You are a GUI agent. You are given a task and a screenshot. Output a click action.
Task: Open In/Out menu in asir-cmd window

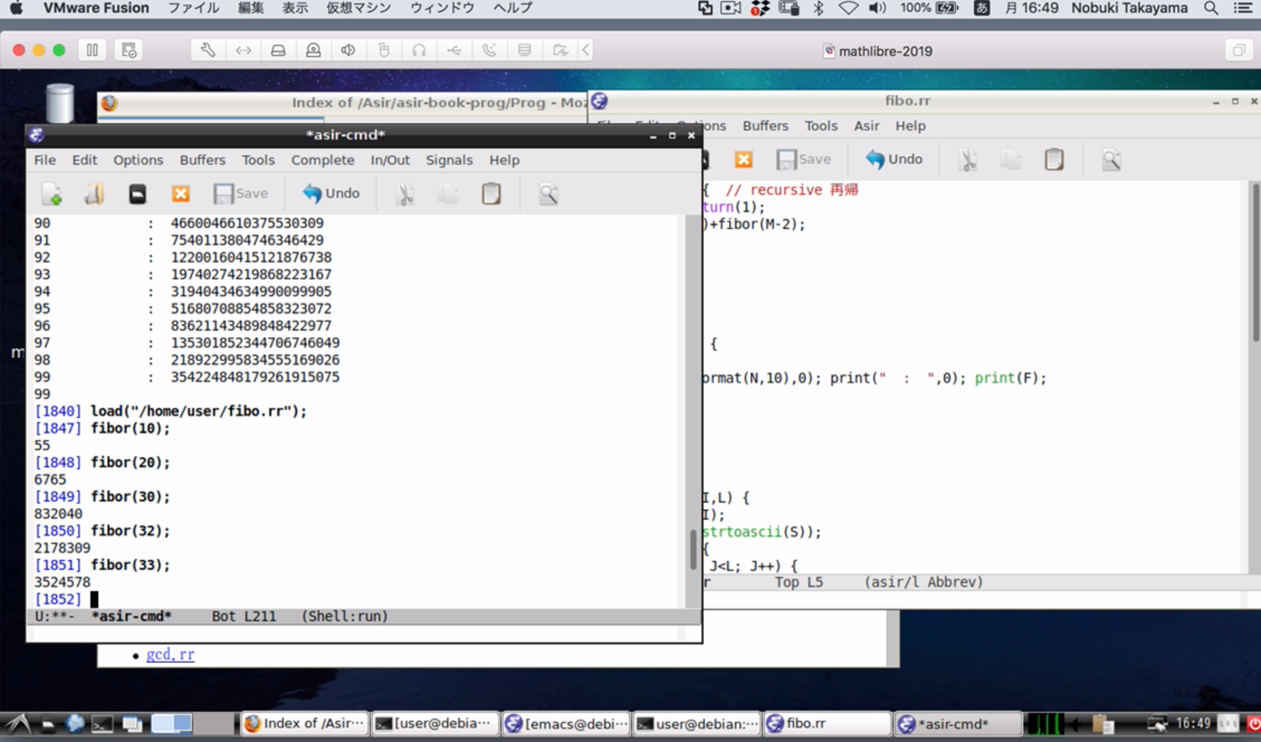coord(390,160)
